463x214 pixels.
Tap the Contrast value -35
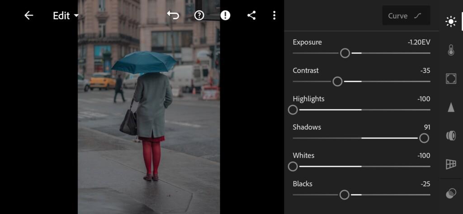click(x=425, y=71)
